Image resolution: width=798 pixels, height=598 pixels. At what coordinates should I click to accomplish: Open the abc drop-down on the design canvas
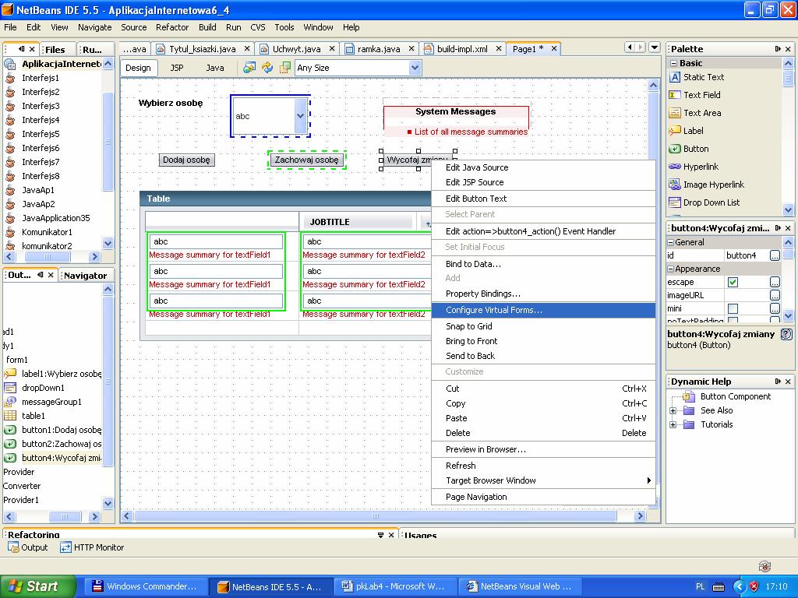click(300, 116)
